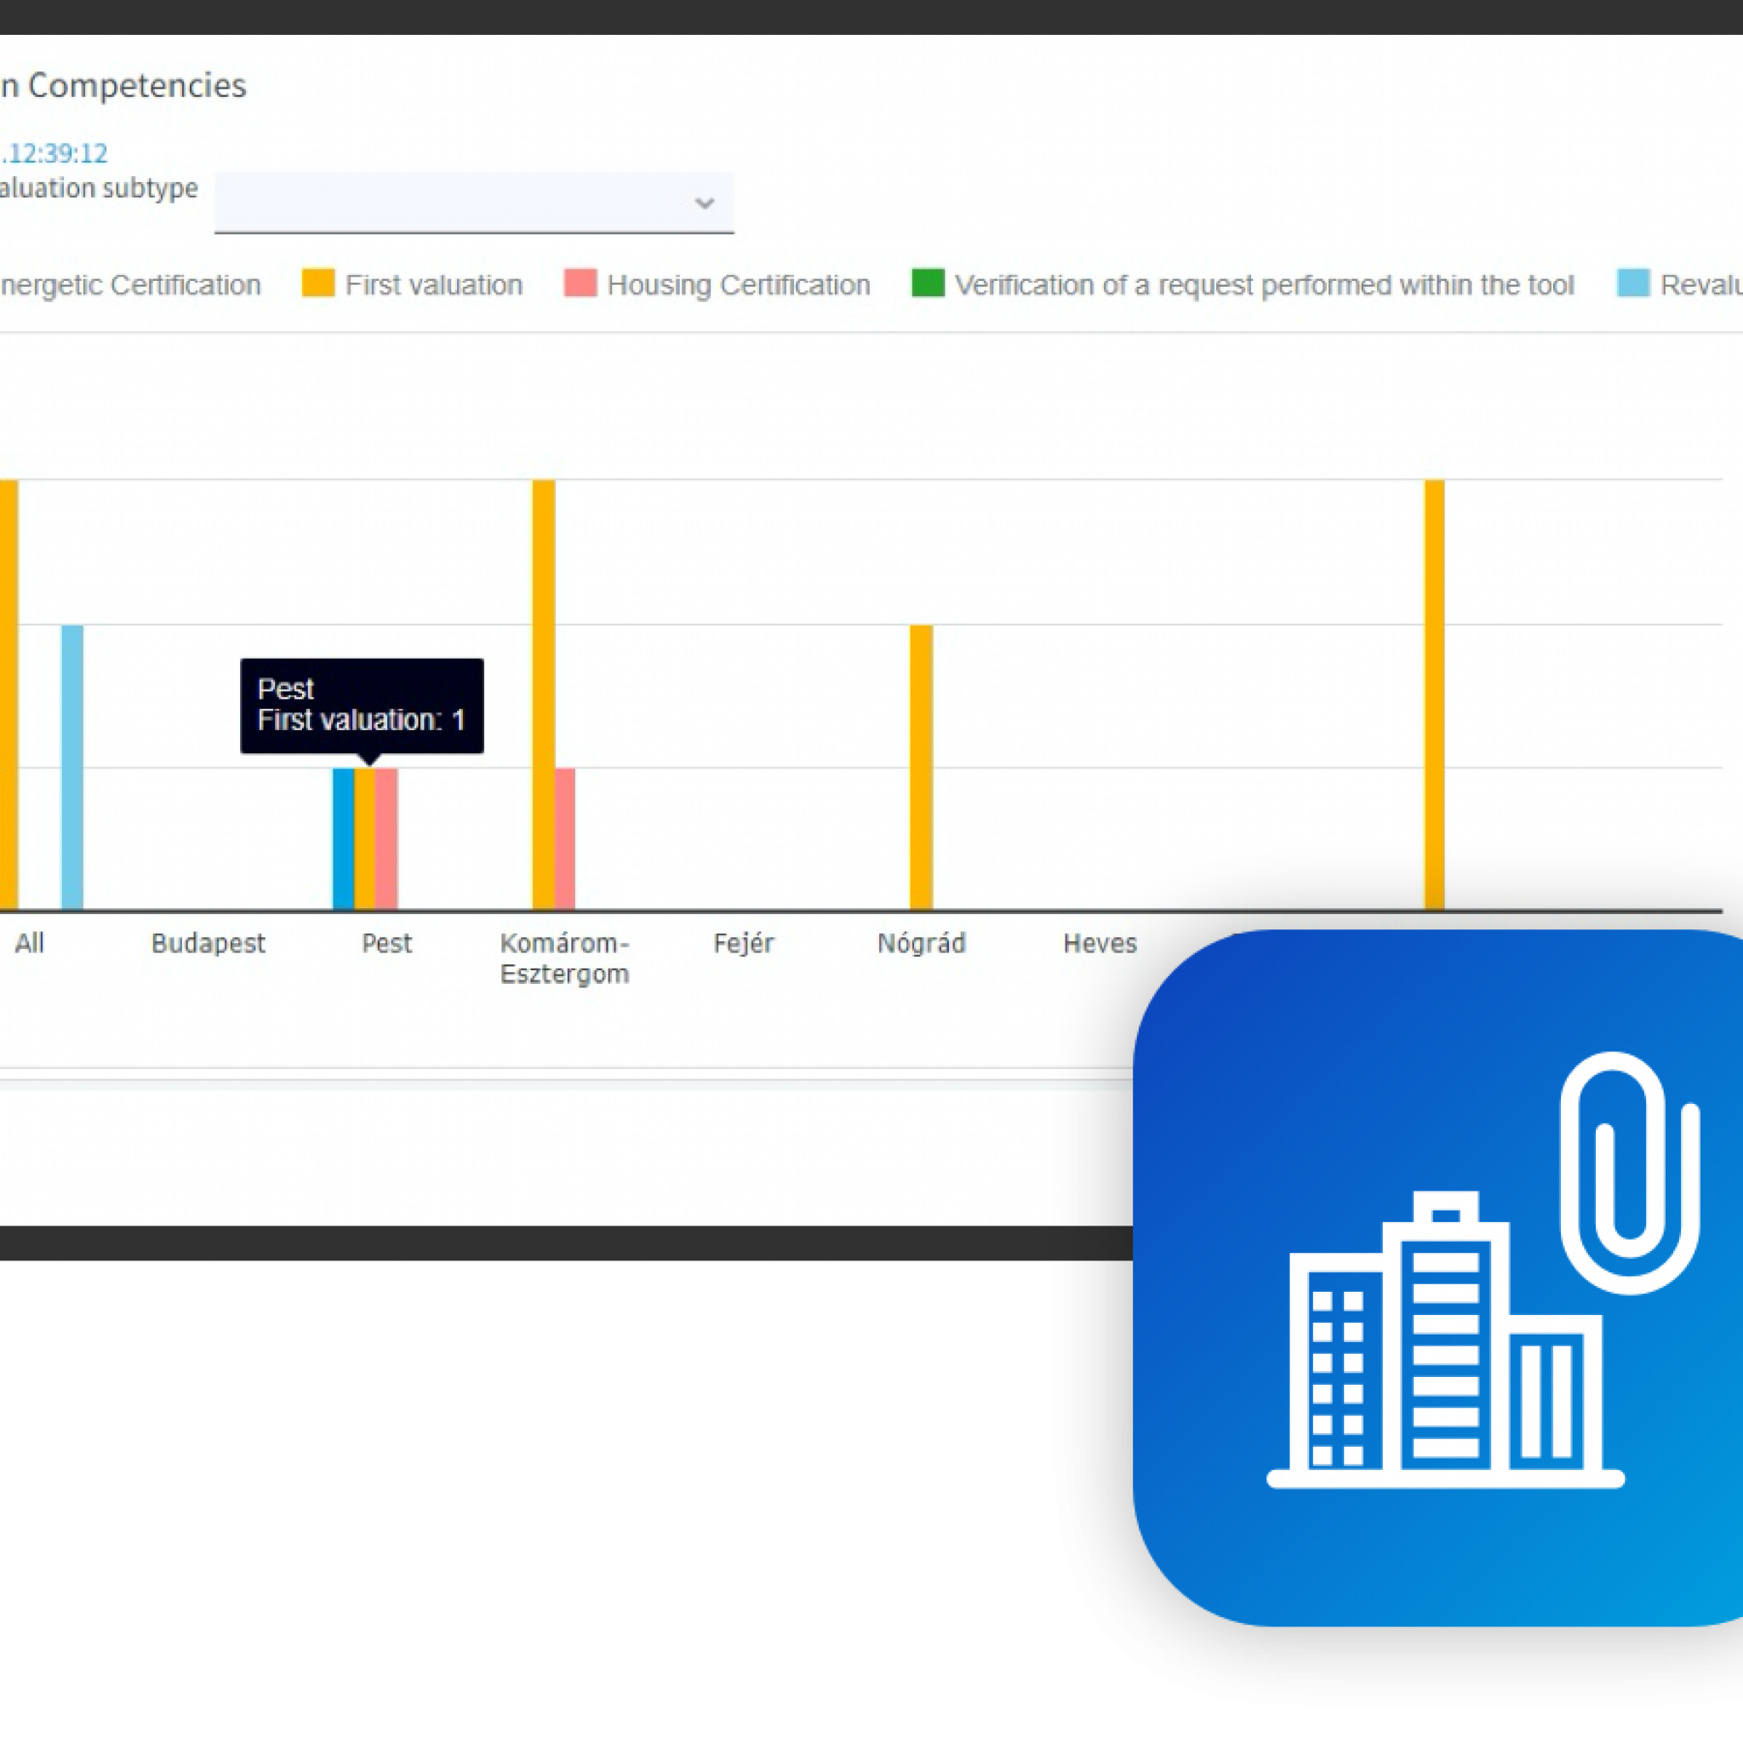1743x1743 pixels.
Task: Click the Housing Certification legend text
Action: click(x=738, y=285)
